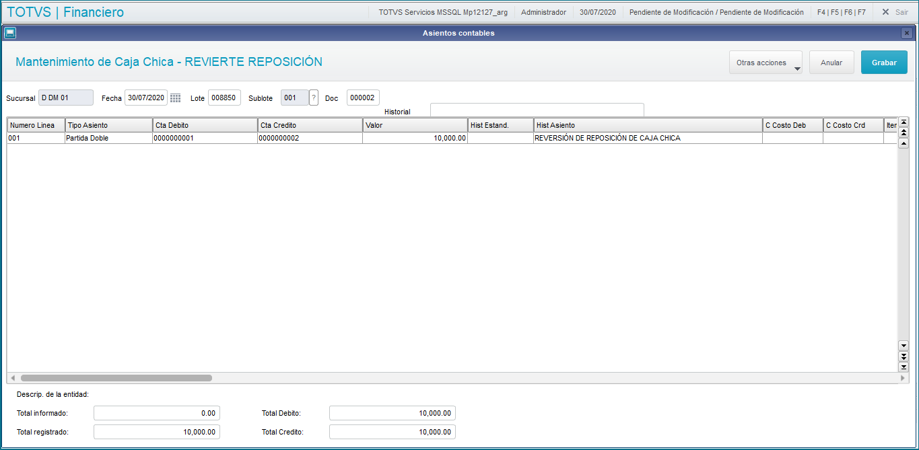Screen dimensions: 919x450
Task: Page up using double-up arrow in grid
Action: coord(904,133)
